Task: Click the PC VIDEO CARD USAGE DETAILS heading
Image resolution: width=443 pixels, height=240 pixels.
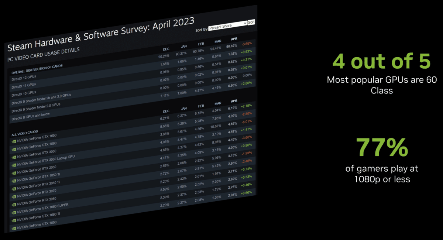Action: pyautogui.click(x=44, y=54)
